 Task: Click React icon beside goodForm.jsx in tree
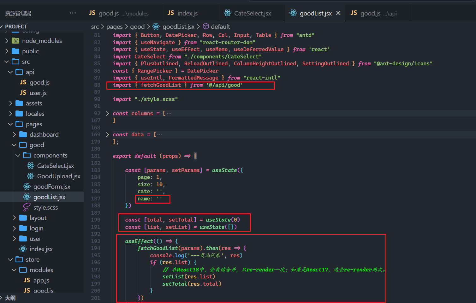point(27,187)
